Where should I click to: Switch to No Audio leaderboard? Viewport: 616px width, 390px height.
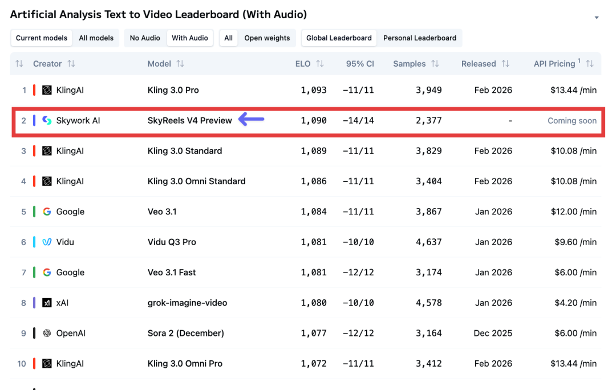(x=145, y=38)
